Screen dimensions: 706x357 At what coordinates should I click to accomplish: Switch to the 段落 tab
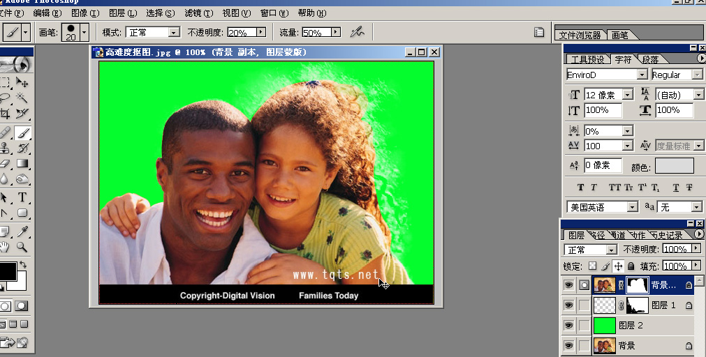coord(650,59)
